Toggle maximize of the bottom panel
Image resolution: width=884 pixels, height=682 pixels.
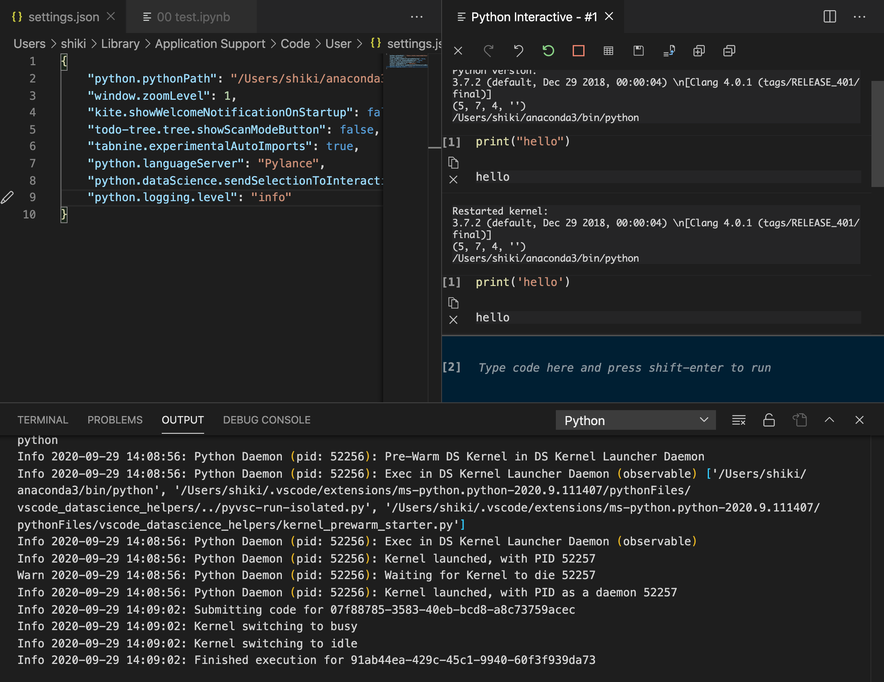coord(829,420)
